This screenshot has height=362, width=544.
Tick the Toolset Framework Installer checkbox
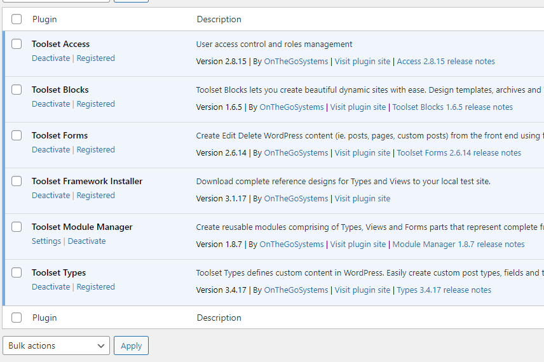tap(17, 182)
